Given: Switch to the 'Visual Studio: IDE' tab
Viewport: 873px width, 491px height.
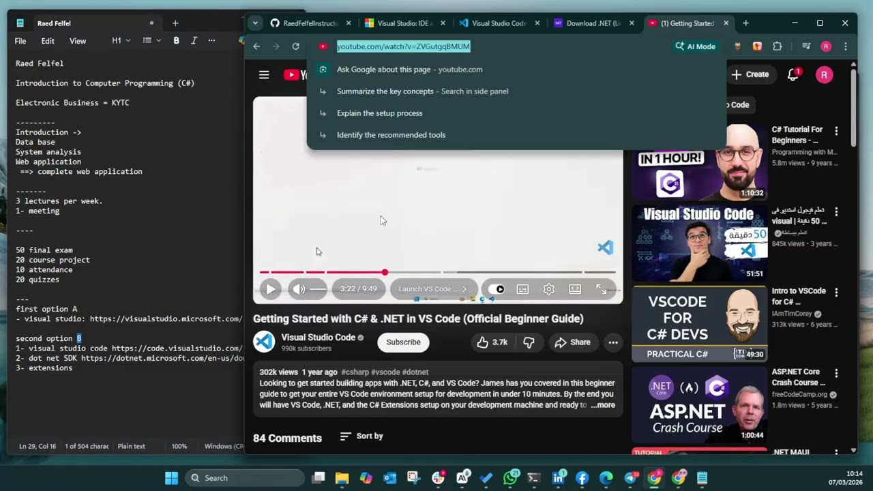Looking at the screenshot, I should click(x=405, y=23).
